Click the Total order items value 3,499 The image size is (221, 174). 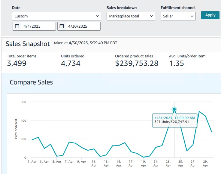[x=17, y=63]
